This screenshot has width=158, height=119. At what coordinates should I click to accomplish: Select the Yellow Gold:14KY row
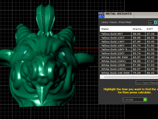[x=129, y=42]
